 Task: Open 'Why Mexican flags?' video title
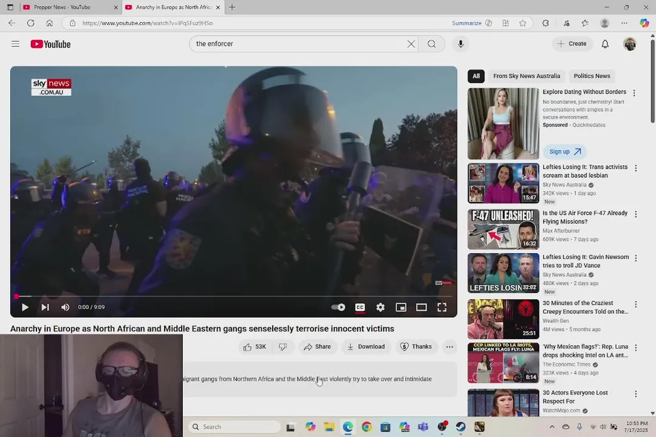[586, 351]
